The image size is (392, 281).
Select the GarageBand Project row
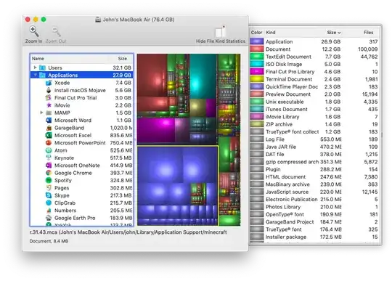(x=314, y=221)
